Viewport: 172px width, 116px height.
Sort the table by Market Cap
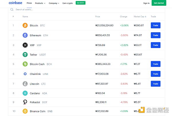pyautogui.click(x=140, y=17)
